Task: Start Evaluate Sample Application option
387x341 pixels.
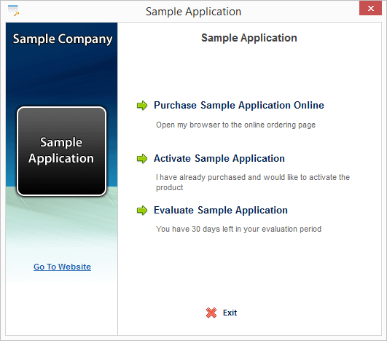Action: pos(221,211)
